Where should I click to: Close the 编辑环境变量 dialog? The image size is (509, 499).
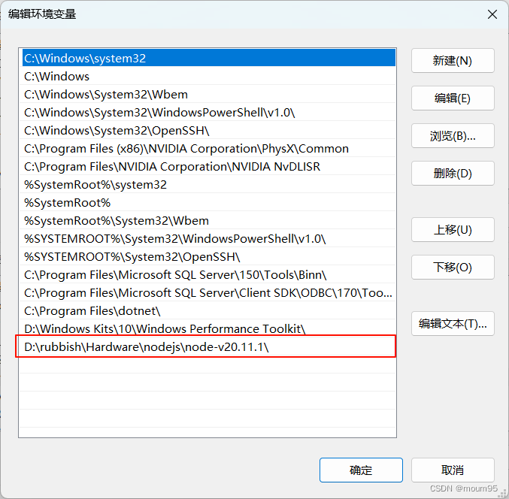click(492, 14)
